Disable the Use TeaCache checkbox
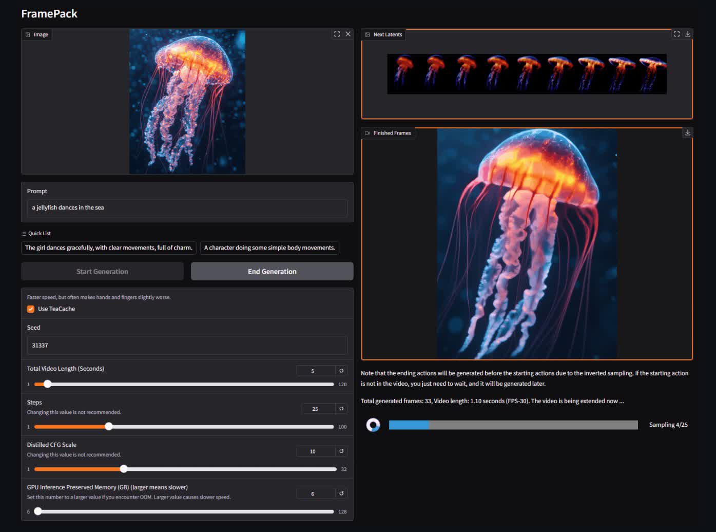Screen dimensions: 716x532 31,309
